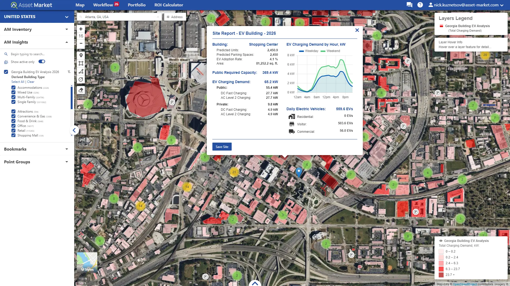Uncheck the Office checkbox
Screen dimensions: 510x286
[x=13, y=126]
